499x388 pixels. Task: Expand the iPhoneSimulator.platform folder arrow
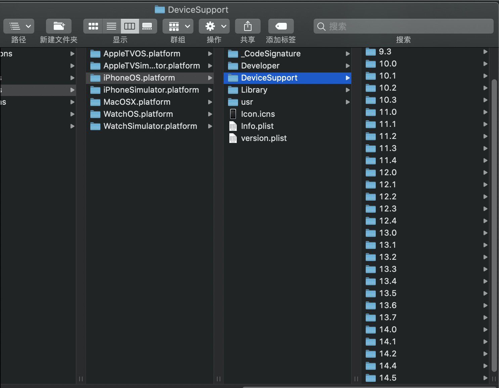point(210,90)
